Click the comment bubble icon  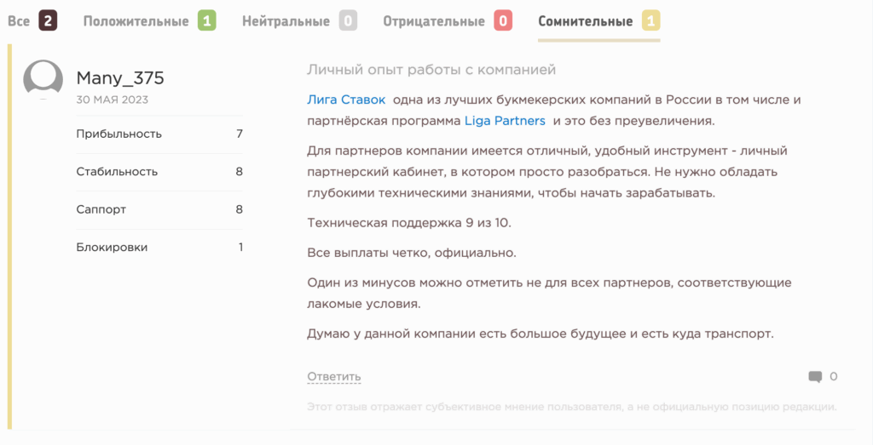(815, 376)
